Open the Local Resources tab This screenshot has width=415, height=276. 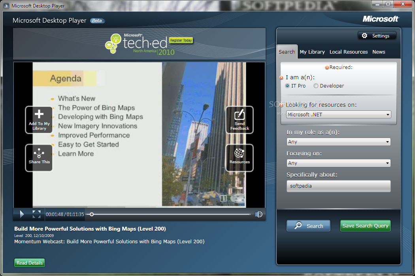point(349,52)
